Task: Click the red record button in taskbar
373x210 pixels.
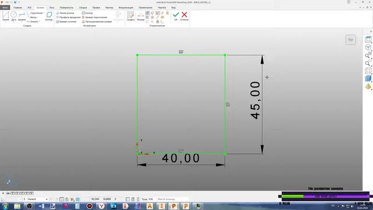Action: [89, 206]
